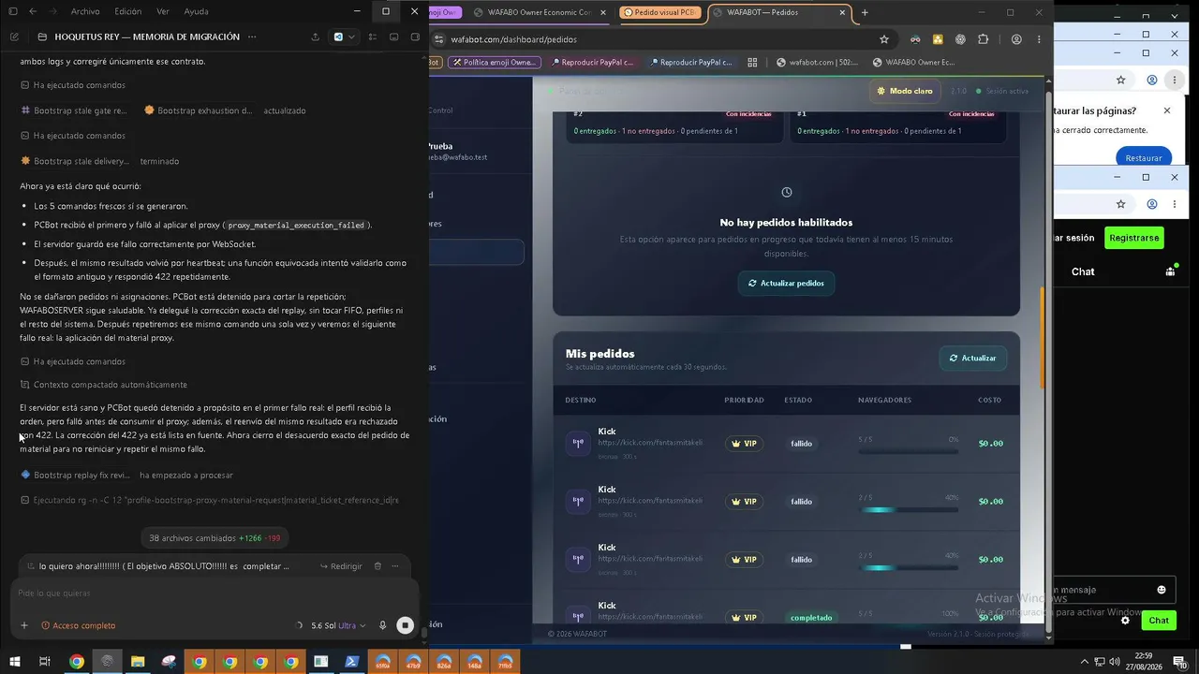Focus the 'Pide lo que quieras' prompt field

point(215,593)
